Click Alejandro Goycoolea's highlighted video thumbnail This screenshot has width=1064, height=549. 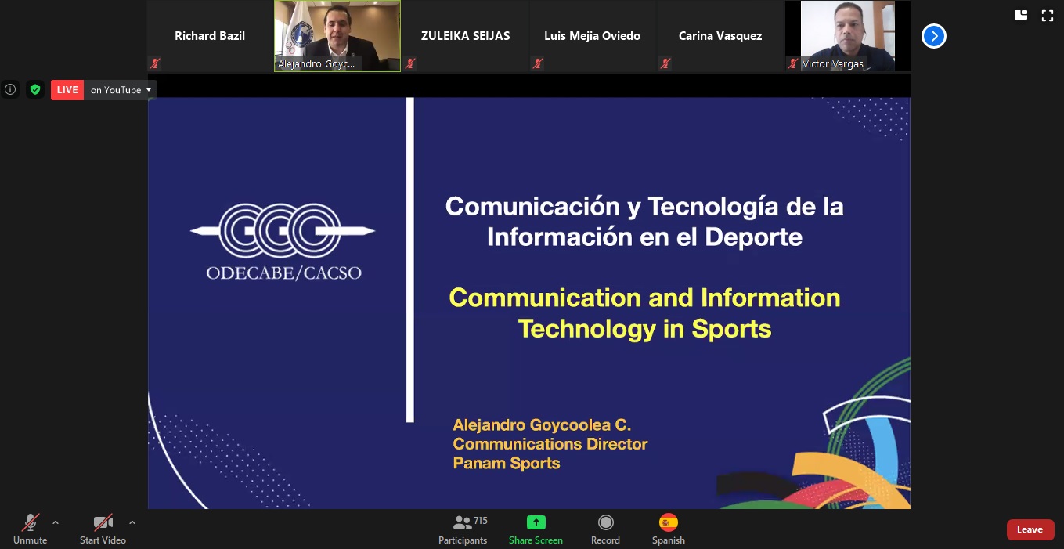pos(337,35)
